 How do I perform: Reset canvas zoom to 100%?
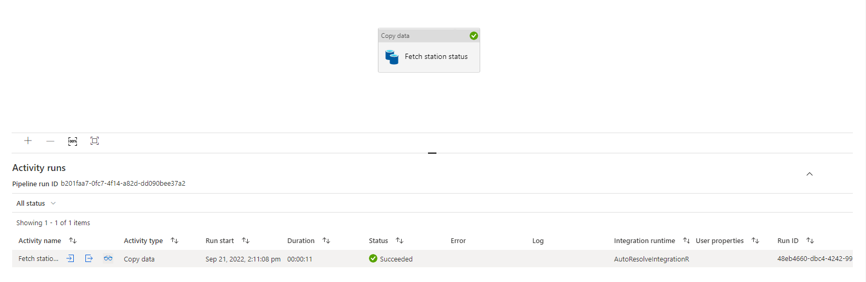point(73,140)
